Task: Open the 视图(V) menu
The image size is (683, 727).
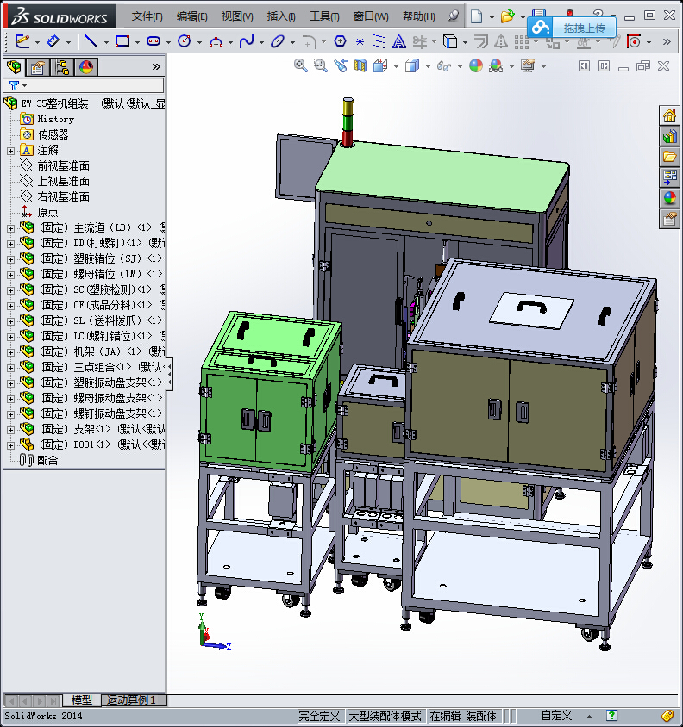Action: click(x=237, y=16)
